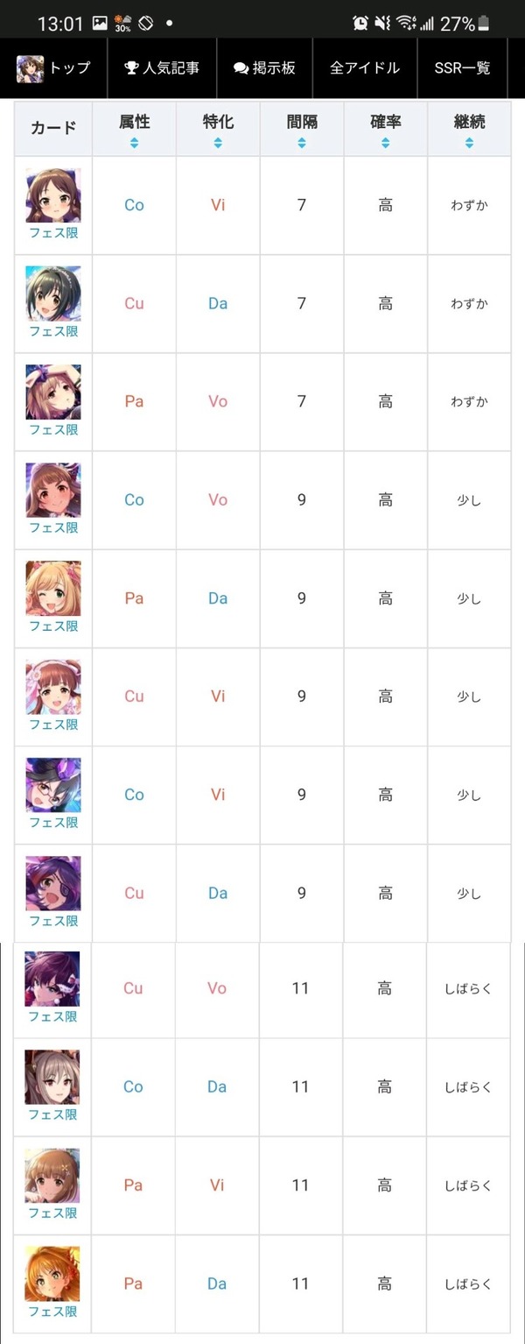The image size is (525, 1344).
Task: Open black-haired Cu Da idol card icon
Action: (x=53, y=294)
